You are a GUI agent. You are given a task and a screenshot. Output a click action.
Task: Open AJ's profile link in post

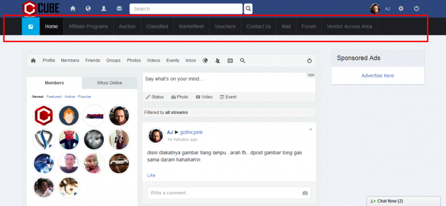coord(170,132)
